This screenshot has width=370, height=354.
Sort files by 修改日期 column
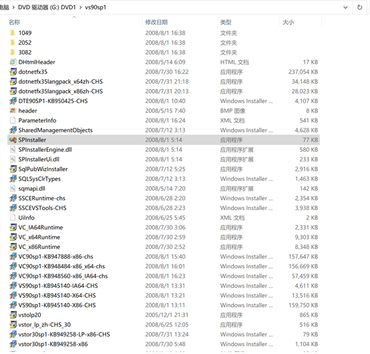(156, 22)
